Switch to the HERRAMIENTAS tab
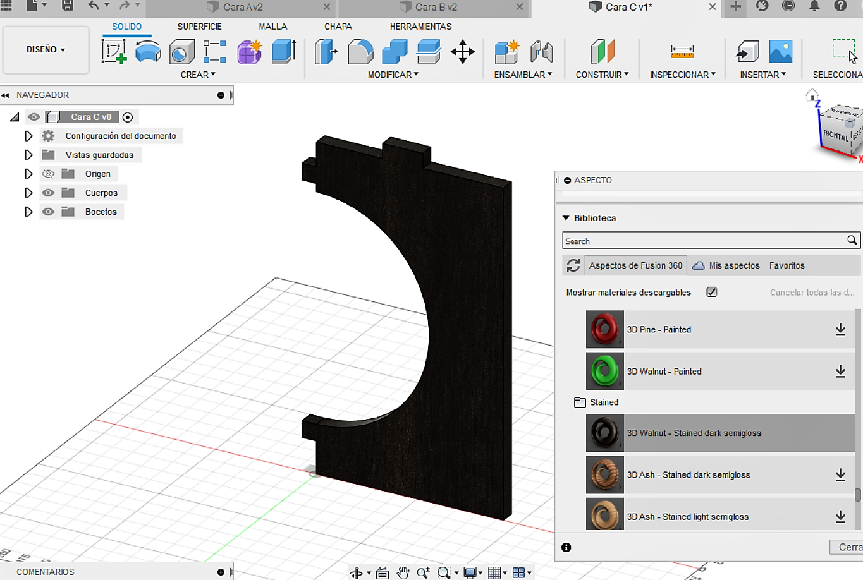The image size is (863, 580). 420,27
